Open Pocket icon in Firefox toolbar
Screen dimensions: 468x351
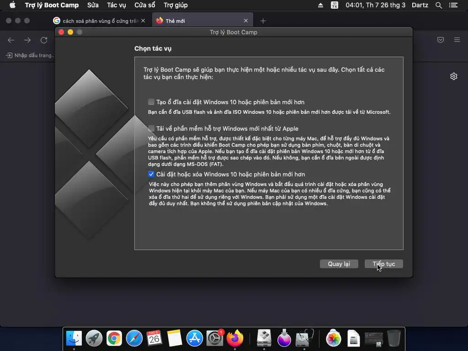click(x=441, y=40)
